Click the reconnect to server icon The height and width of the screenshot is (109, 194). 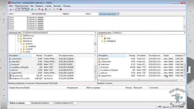click(x=46, y=9)
